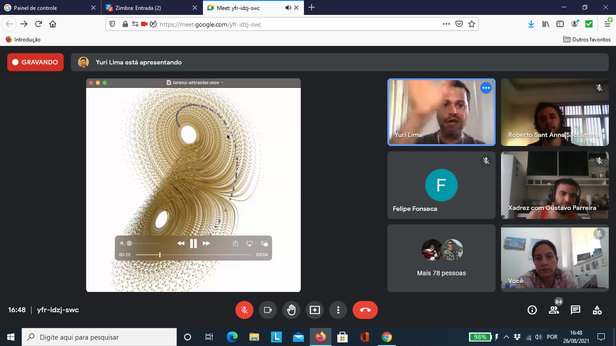
Task: Select Yuri Lima video tile
Action: click(441, 112)
